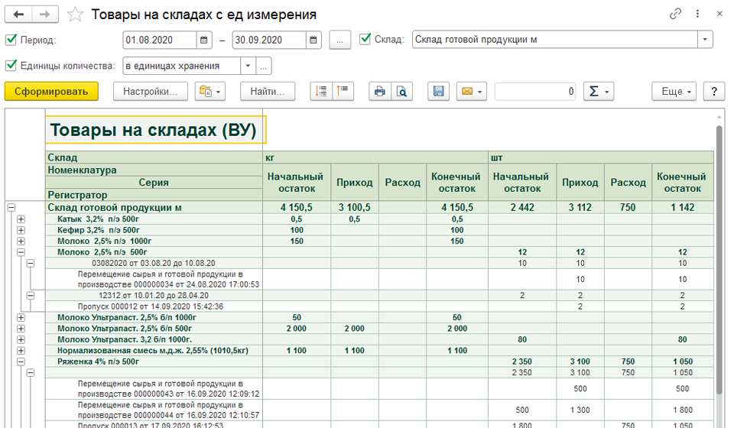This screenshot has width=734, height=428.
Task: Go back with the left arrow button
Action: pyautogui.click(x=18, y=14)
